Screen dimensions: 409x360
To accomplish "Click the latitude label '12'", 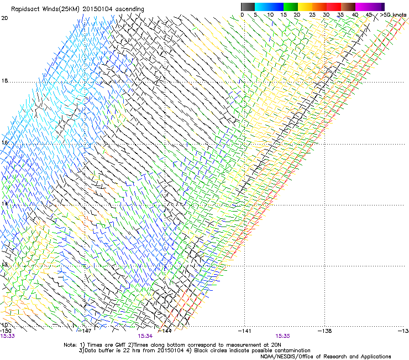I will click(4, 265).
